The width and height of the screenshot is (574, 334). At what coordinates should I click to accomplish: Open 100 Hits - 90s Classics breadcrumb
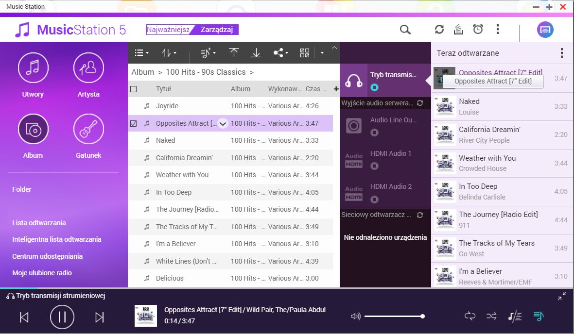click(x=206, y=72)
